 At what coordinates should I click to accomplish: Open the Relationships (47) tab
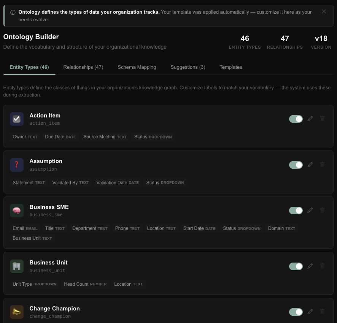click(83, 67)
